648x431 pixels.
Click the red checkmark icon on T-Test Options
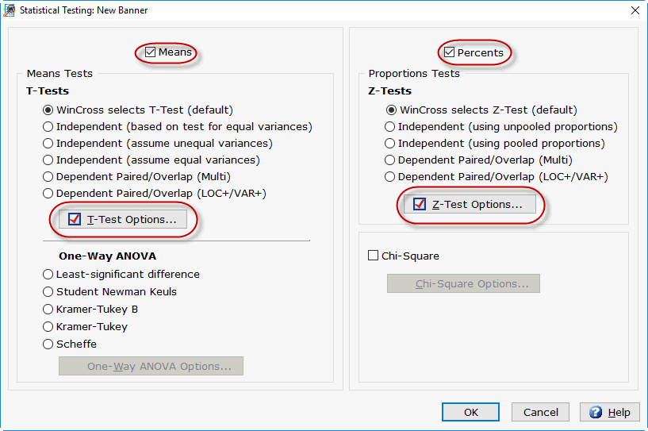[x=75, y=219]
